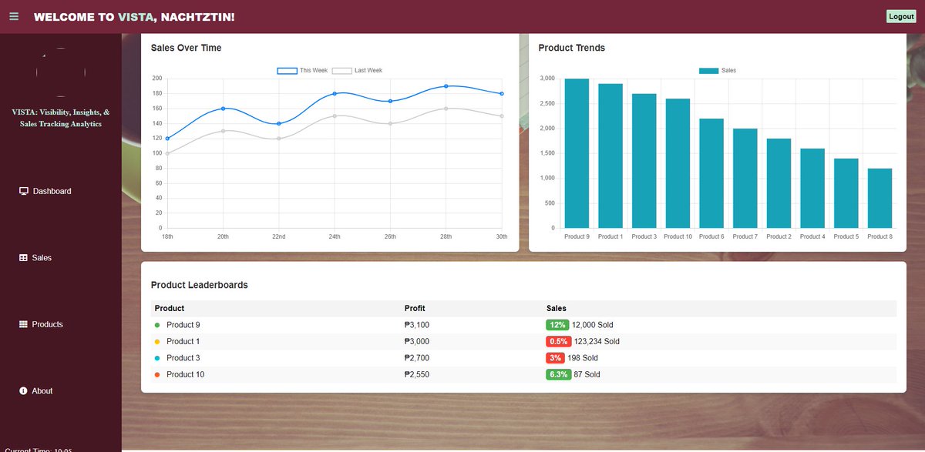The image size is (925, 452).
Task: Click the Last Week data point at 24th
Action: (335, 116)
